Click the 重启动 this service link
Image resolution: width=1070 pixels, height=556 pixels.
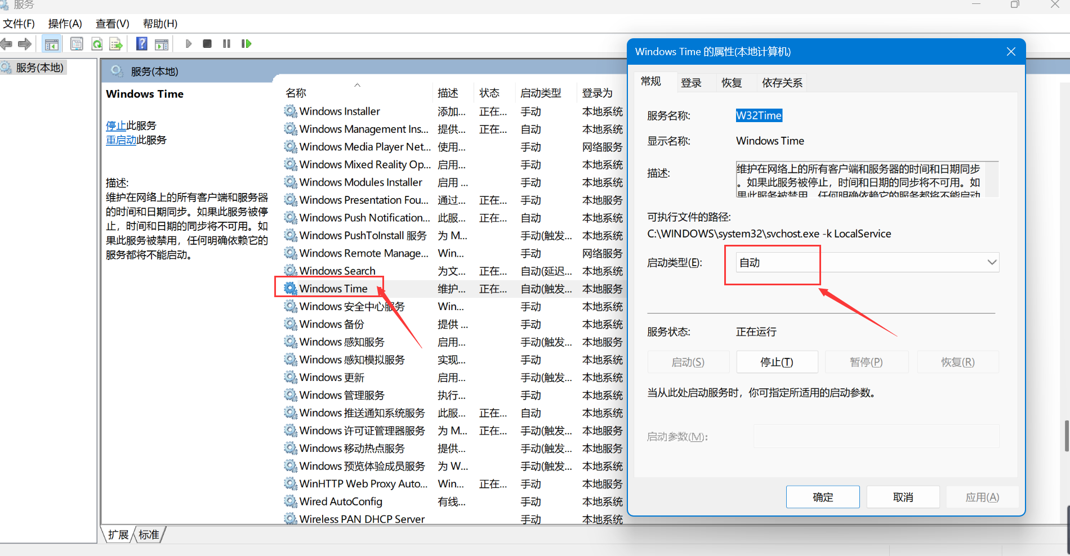pyautogui.click(x=121, y=140)
